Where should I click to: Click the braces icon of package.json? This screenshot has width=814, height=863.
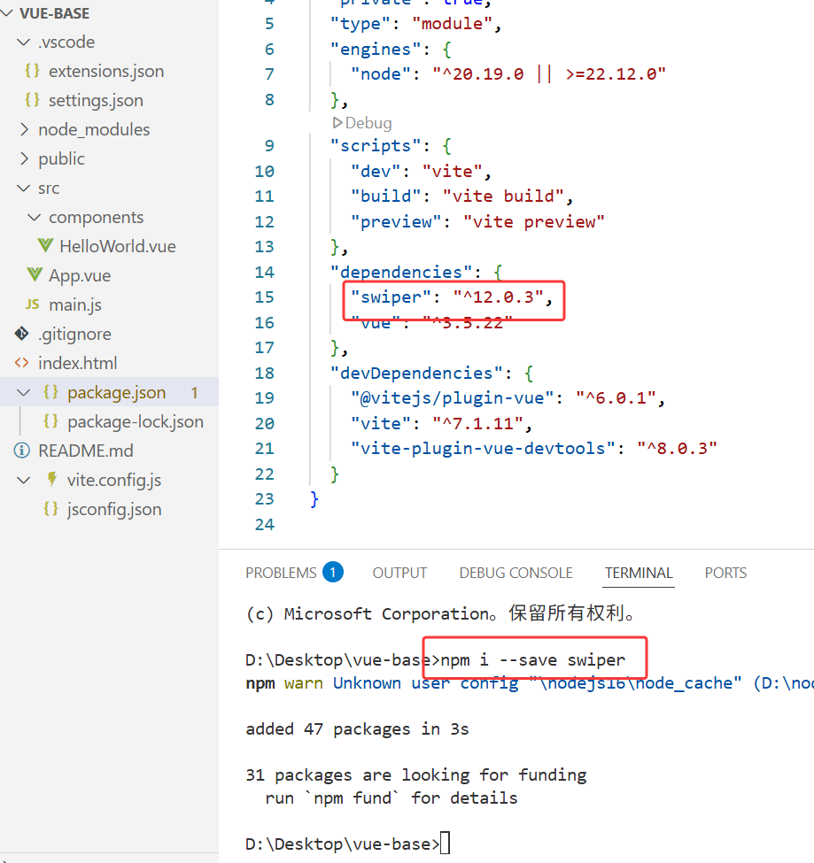coord(51,392)
